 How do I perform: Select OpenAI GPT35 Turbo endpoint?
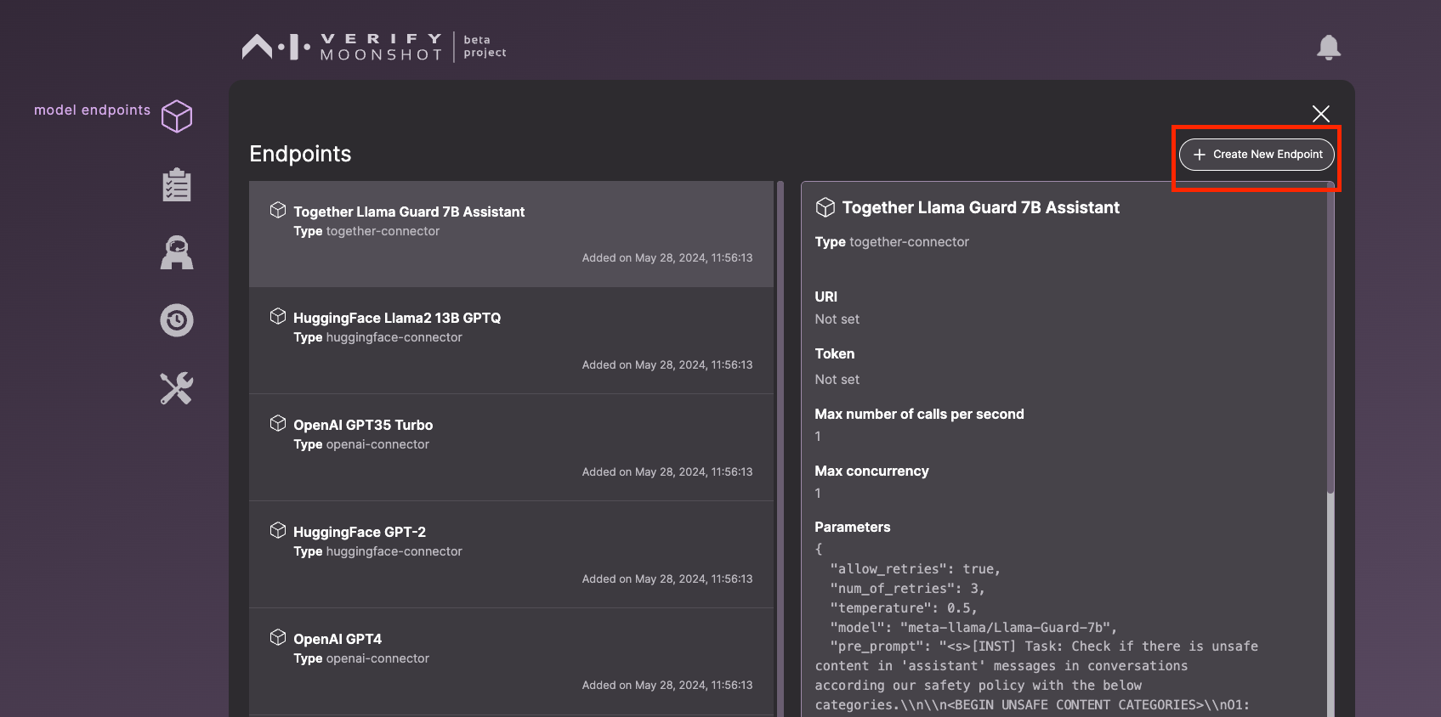(511, 448)
